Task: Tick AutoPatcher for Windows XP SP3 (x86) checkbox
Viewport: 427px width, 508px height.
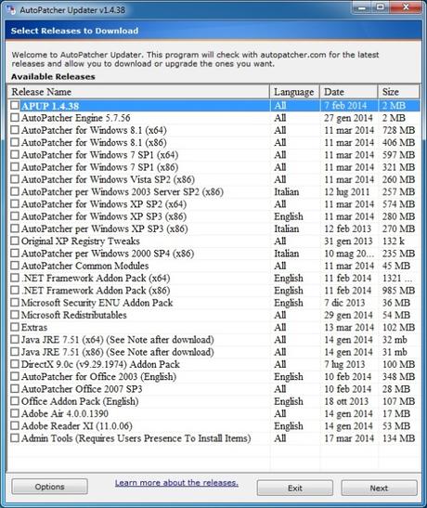Action: pyautogui.click(x=15, y=216)
